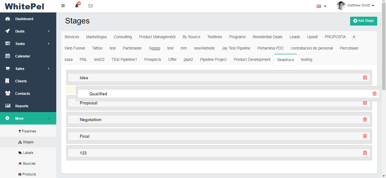Viewport: 386px width, 178px height.
Task: Remove the Final stage via trash icon
Action: click(365, 136)
